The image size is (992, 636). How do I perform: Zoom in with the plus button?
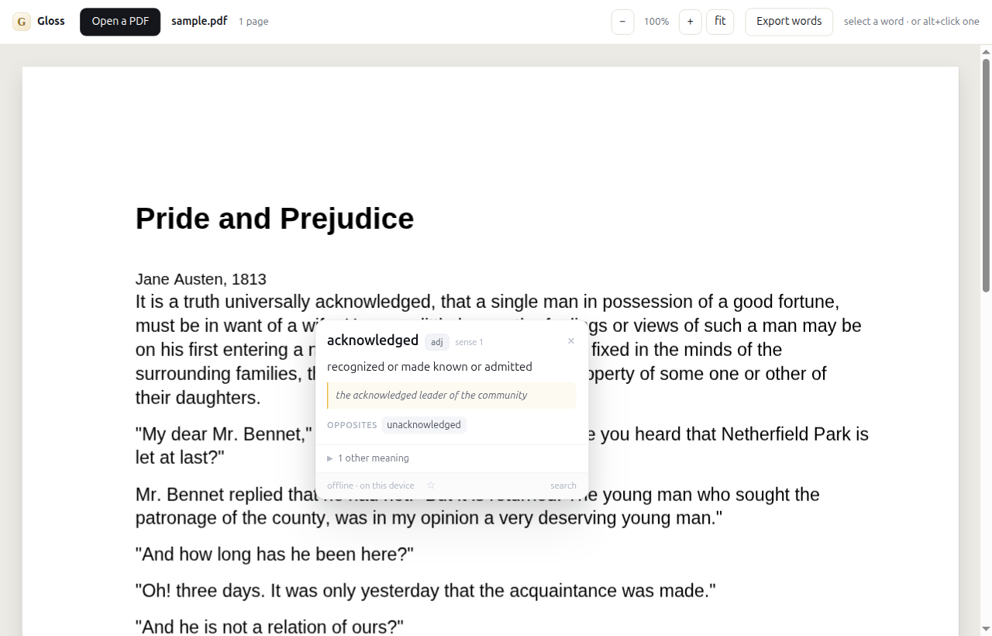point(690,22)
